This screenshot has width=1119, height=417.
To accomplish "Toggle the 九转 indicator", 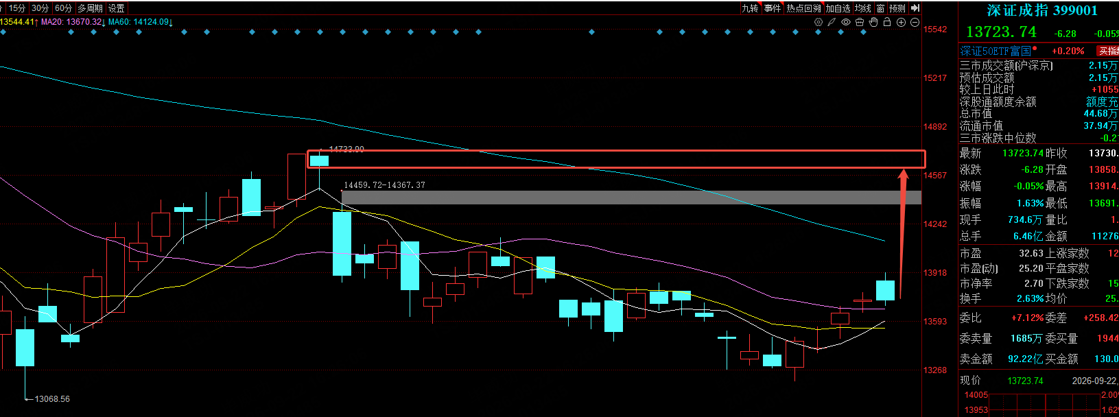I will (x=750, y=8).
